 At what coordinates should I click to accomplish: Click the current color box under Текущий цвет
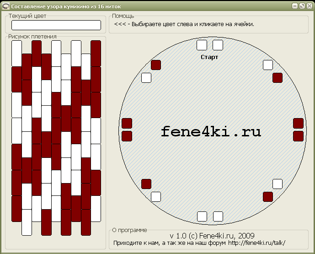tap(56, 25)
